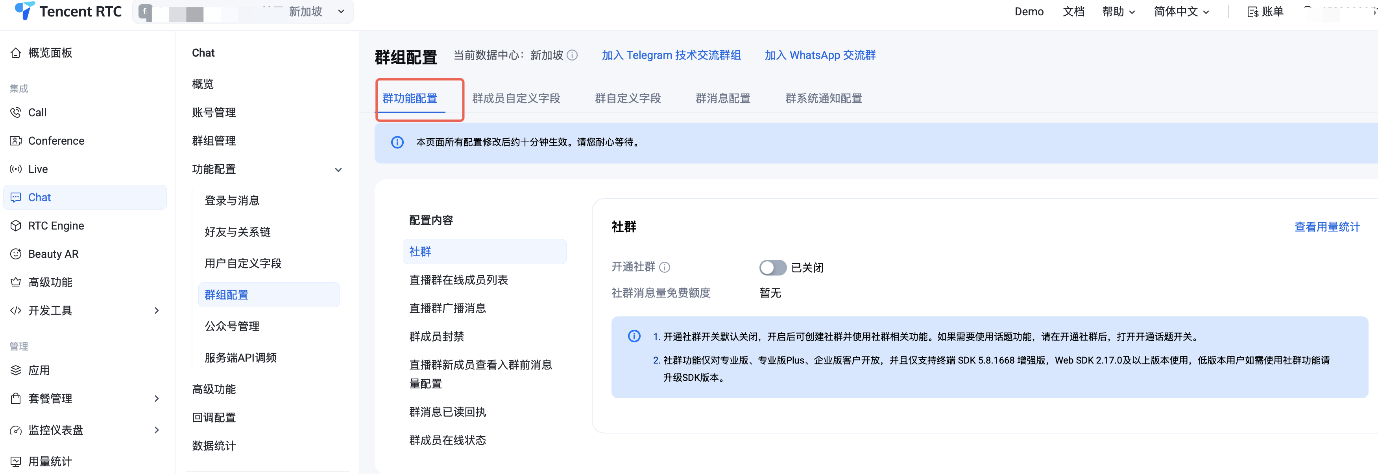Click the Conference icon in sidebar
This screenshot has width=1378, height=474.
pyautogui.click(x=15, y=141)
